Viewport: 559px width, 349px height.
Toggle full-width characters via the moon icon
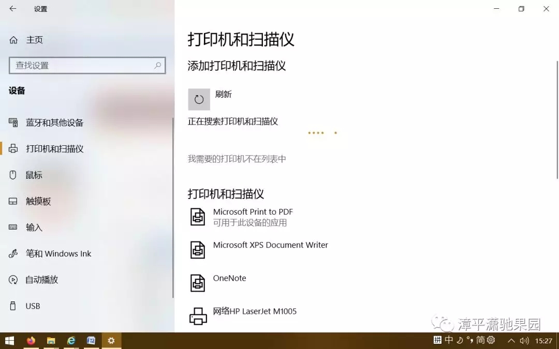tap(460, 340)
